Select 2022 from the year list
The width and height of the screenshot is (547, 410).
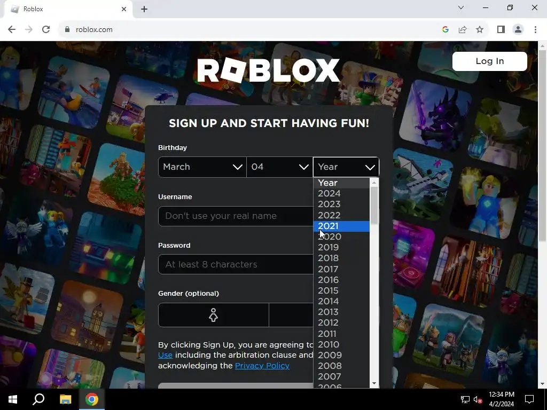pyautogui.click(x=341, y=215)
